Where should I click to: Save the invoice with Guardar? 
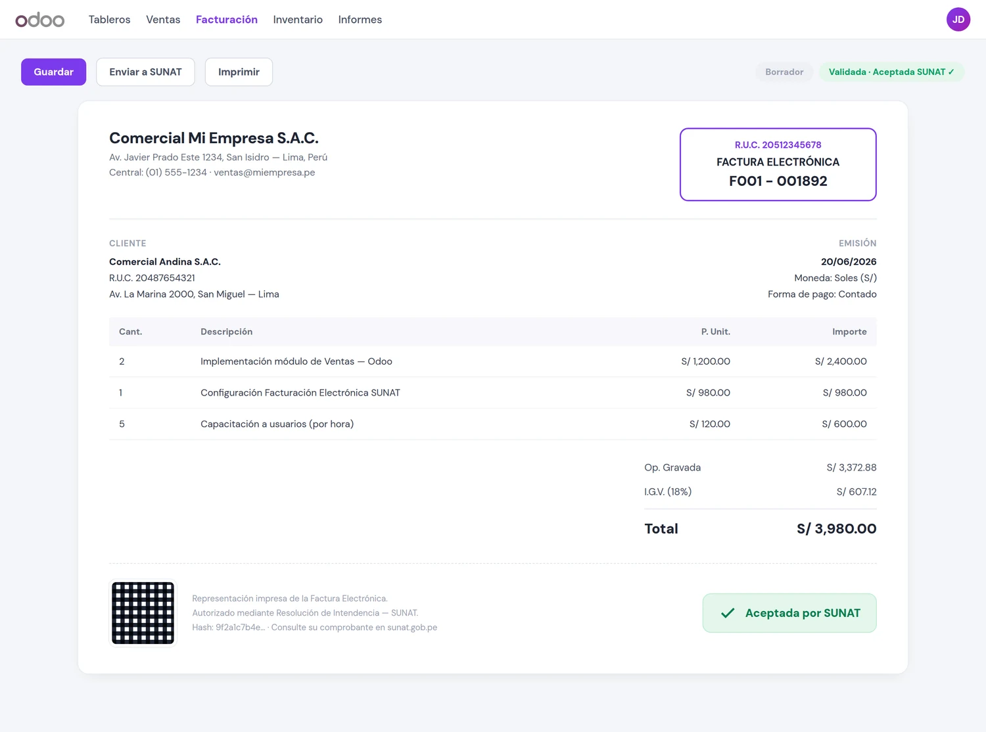pyautogui.click(x=54, y=72)
